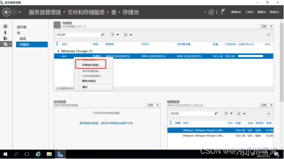Click the list criteria icon in the storage pool toolbar
This screenshot has height=159, width=284.
(112, 35)
